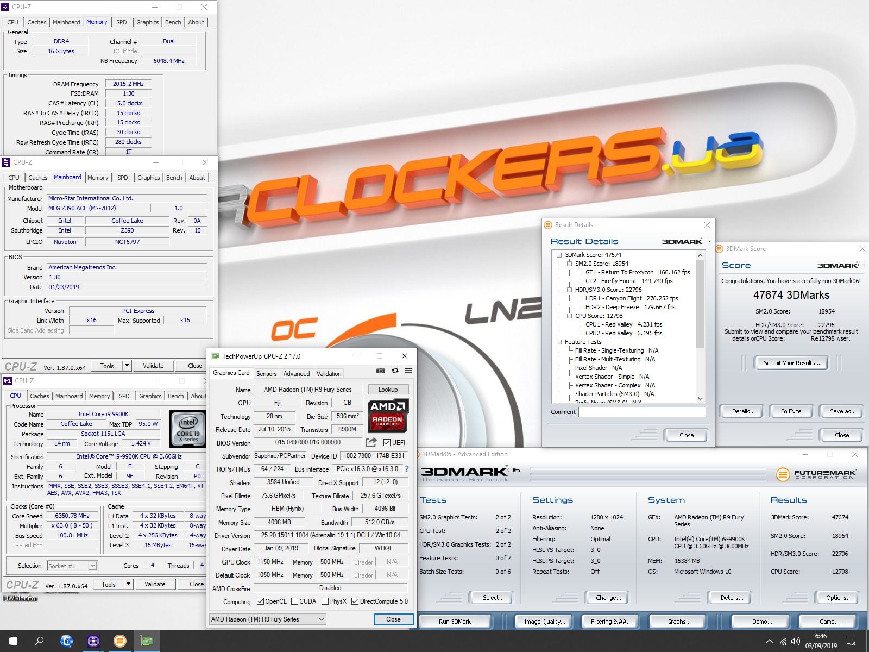
Task: Click the GPU-Z title bar app icon
Action: point(215,356)
